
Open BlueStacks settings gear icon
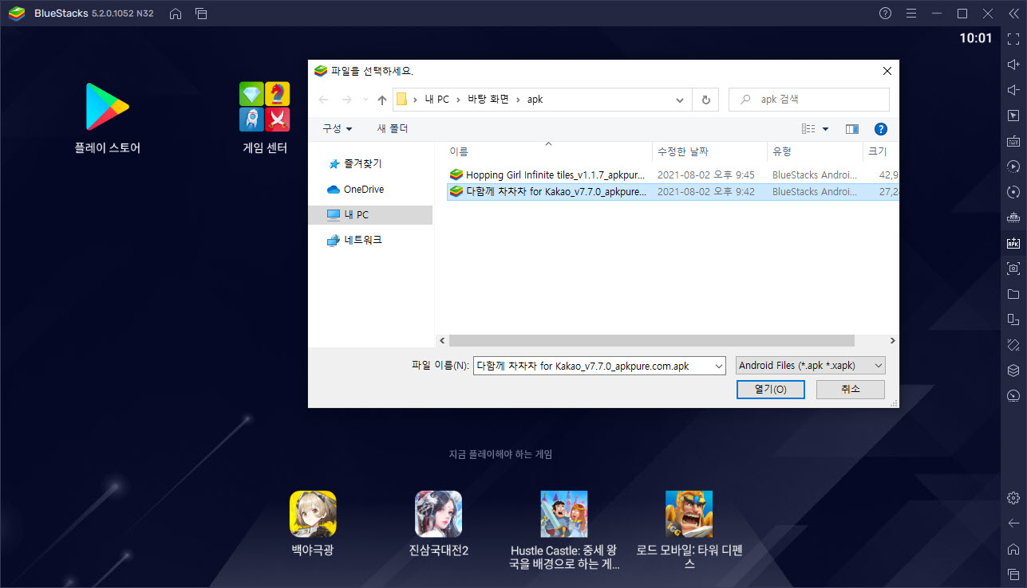[1013, 498]
